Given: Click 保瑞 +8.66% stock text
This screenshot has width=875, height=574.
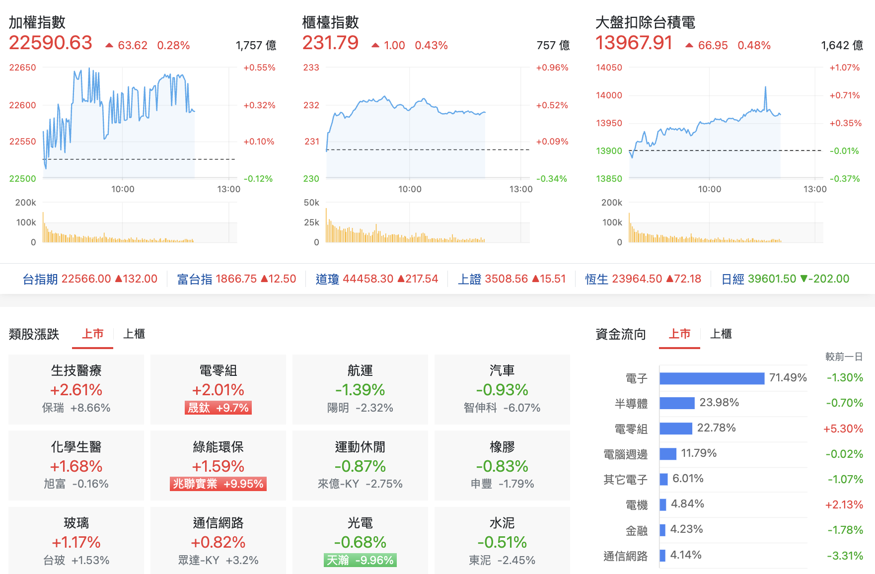Looking at the screenshot, I should click(76, 408).
